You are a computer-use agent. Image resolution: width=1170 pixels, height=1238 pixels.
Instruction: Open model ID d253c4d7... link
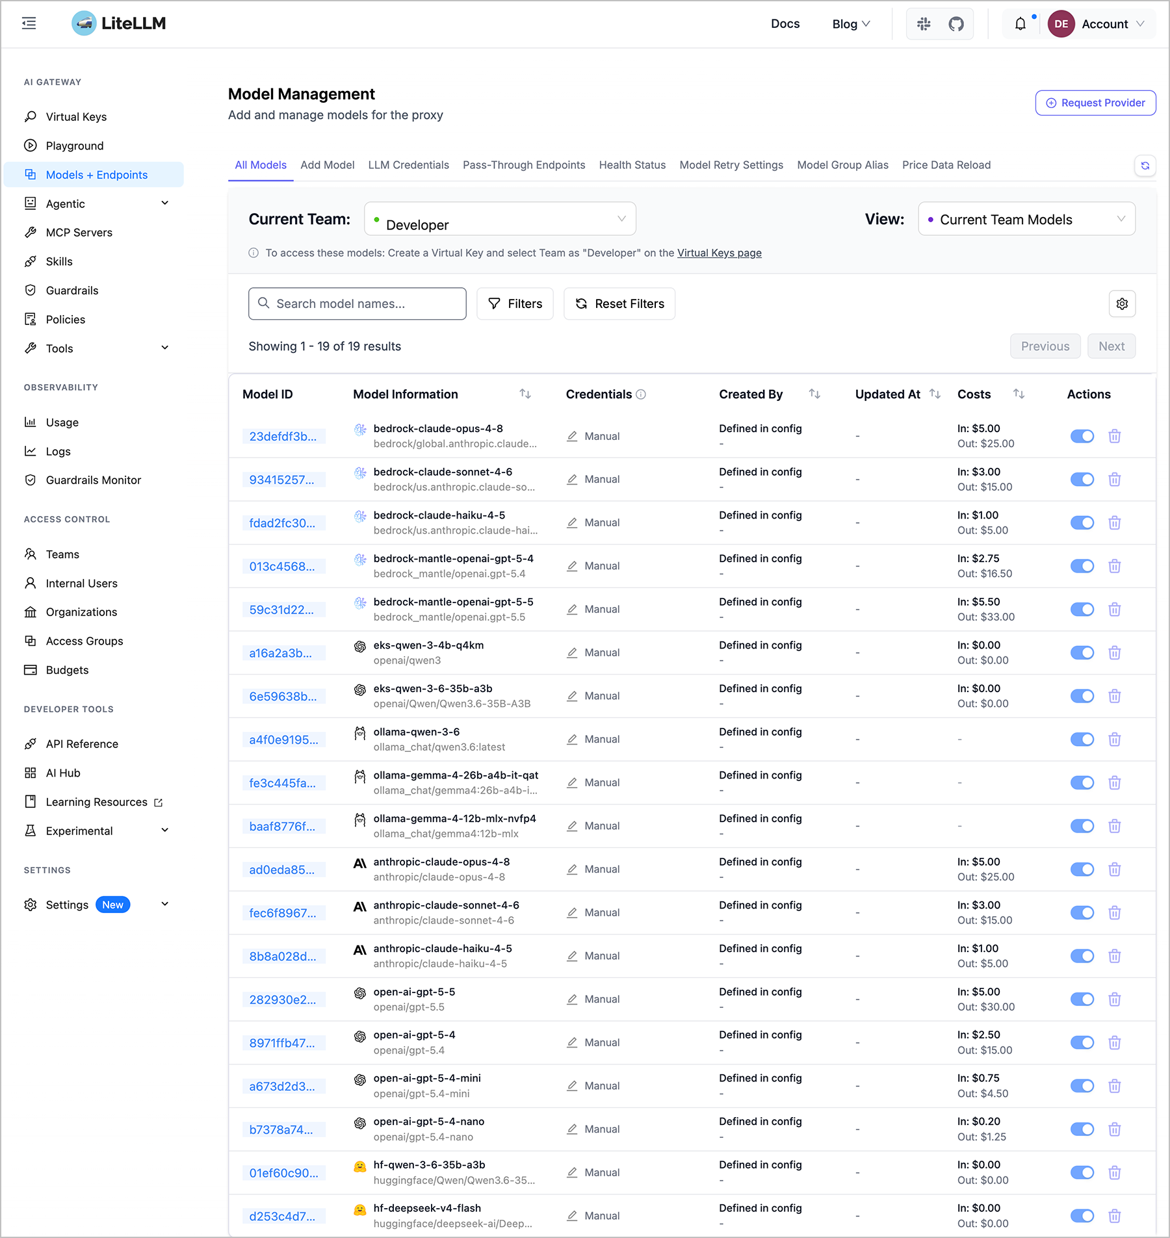(x=283, y=1216)
